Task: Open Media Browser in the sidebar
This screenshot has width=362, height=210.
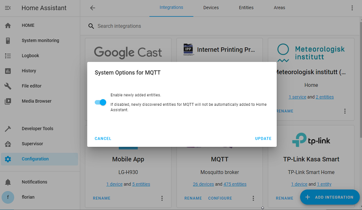Action: point(39,101)
